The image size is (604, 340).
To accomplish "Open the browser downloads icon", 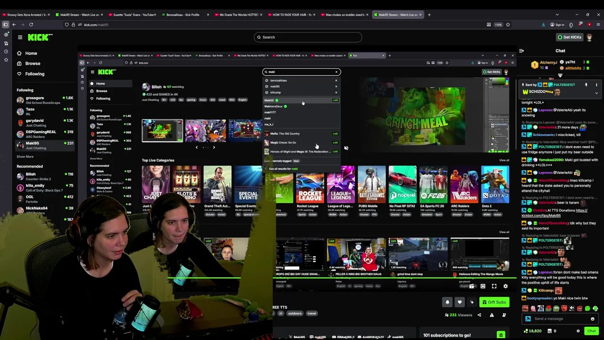I will coord(543,25).
